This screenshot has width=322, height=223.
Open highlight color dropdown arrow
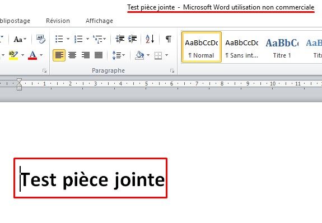pyautogui.click(x=22, y=55)
